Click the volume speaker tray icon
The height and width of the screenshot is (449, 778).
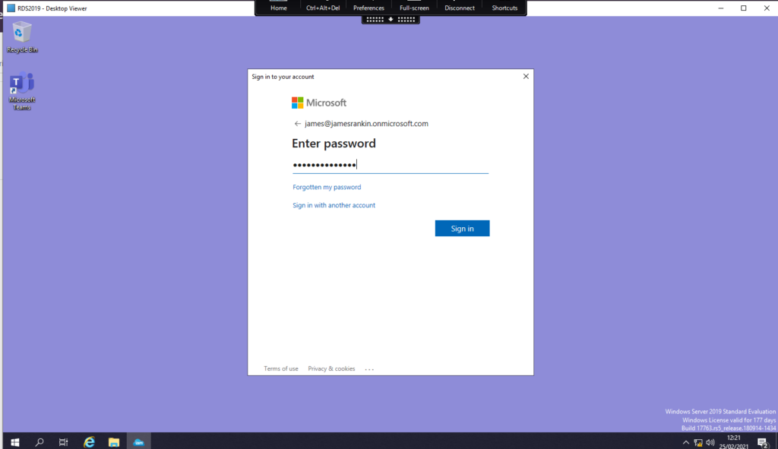click(710, 442)
